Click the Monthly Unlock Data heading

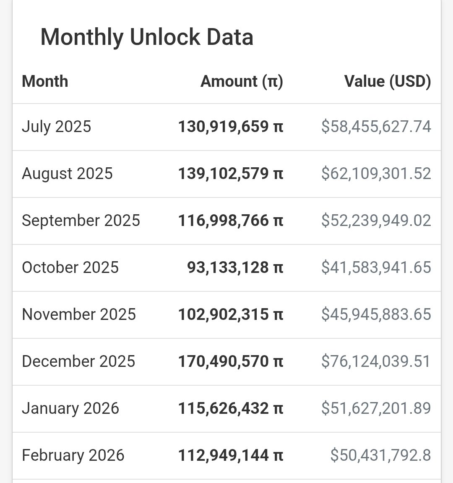(147, 37)
